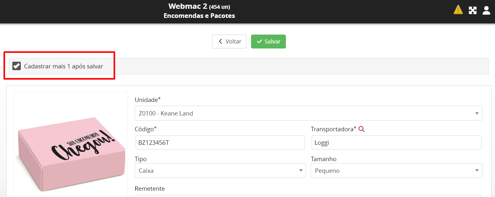Click the Código field containing BZ123456T
The height and width of the screenshot is (197, 495).
(x=220, y=143)
